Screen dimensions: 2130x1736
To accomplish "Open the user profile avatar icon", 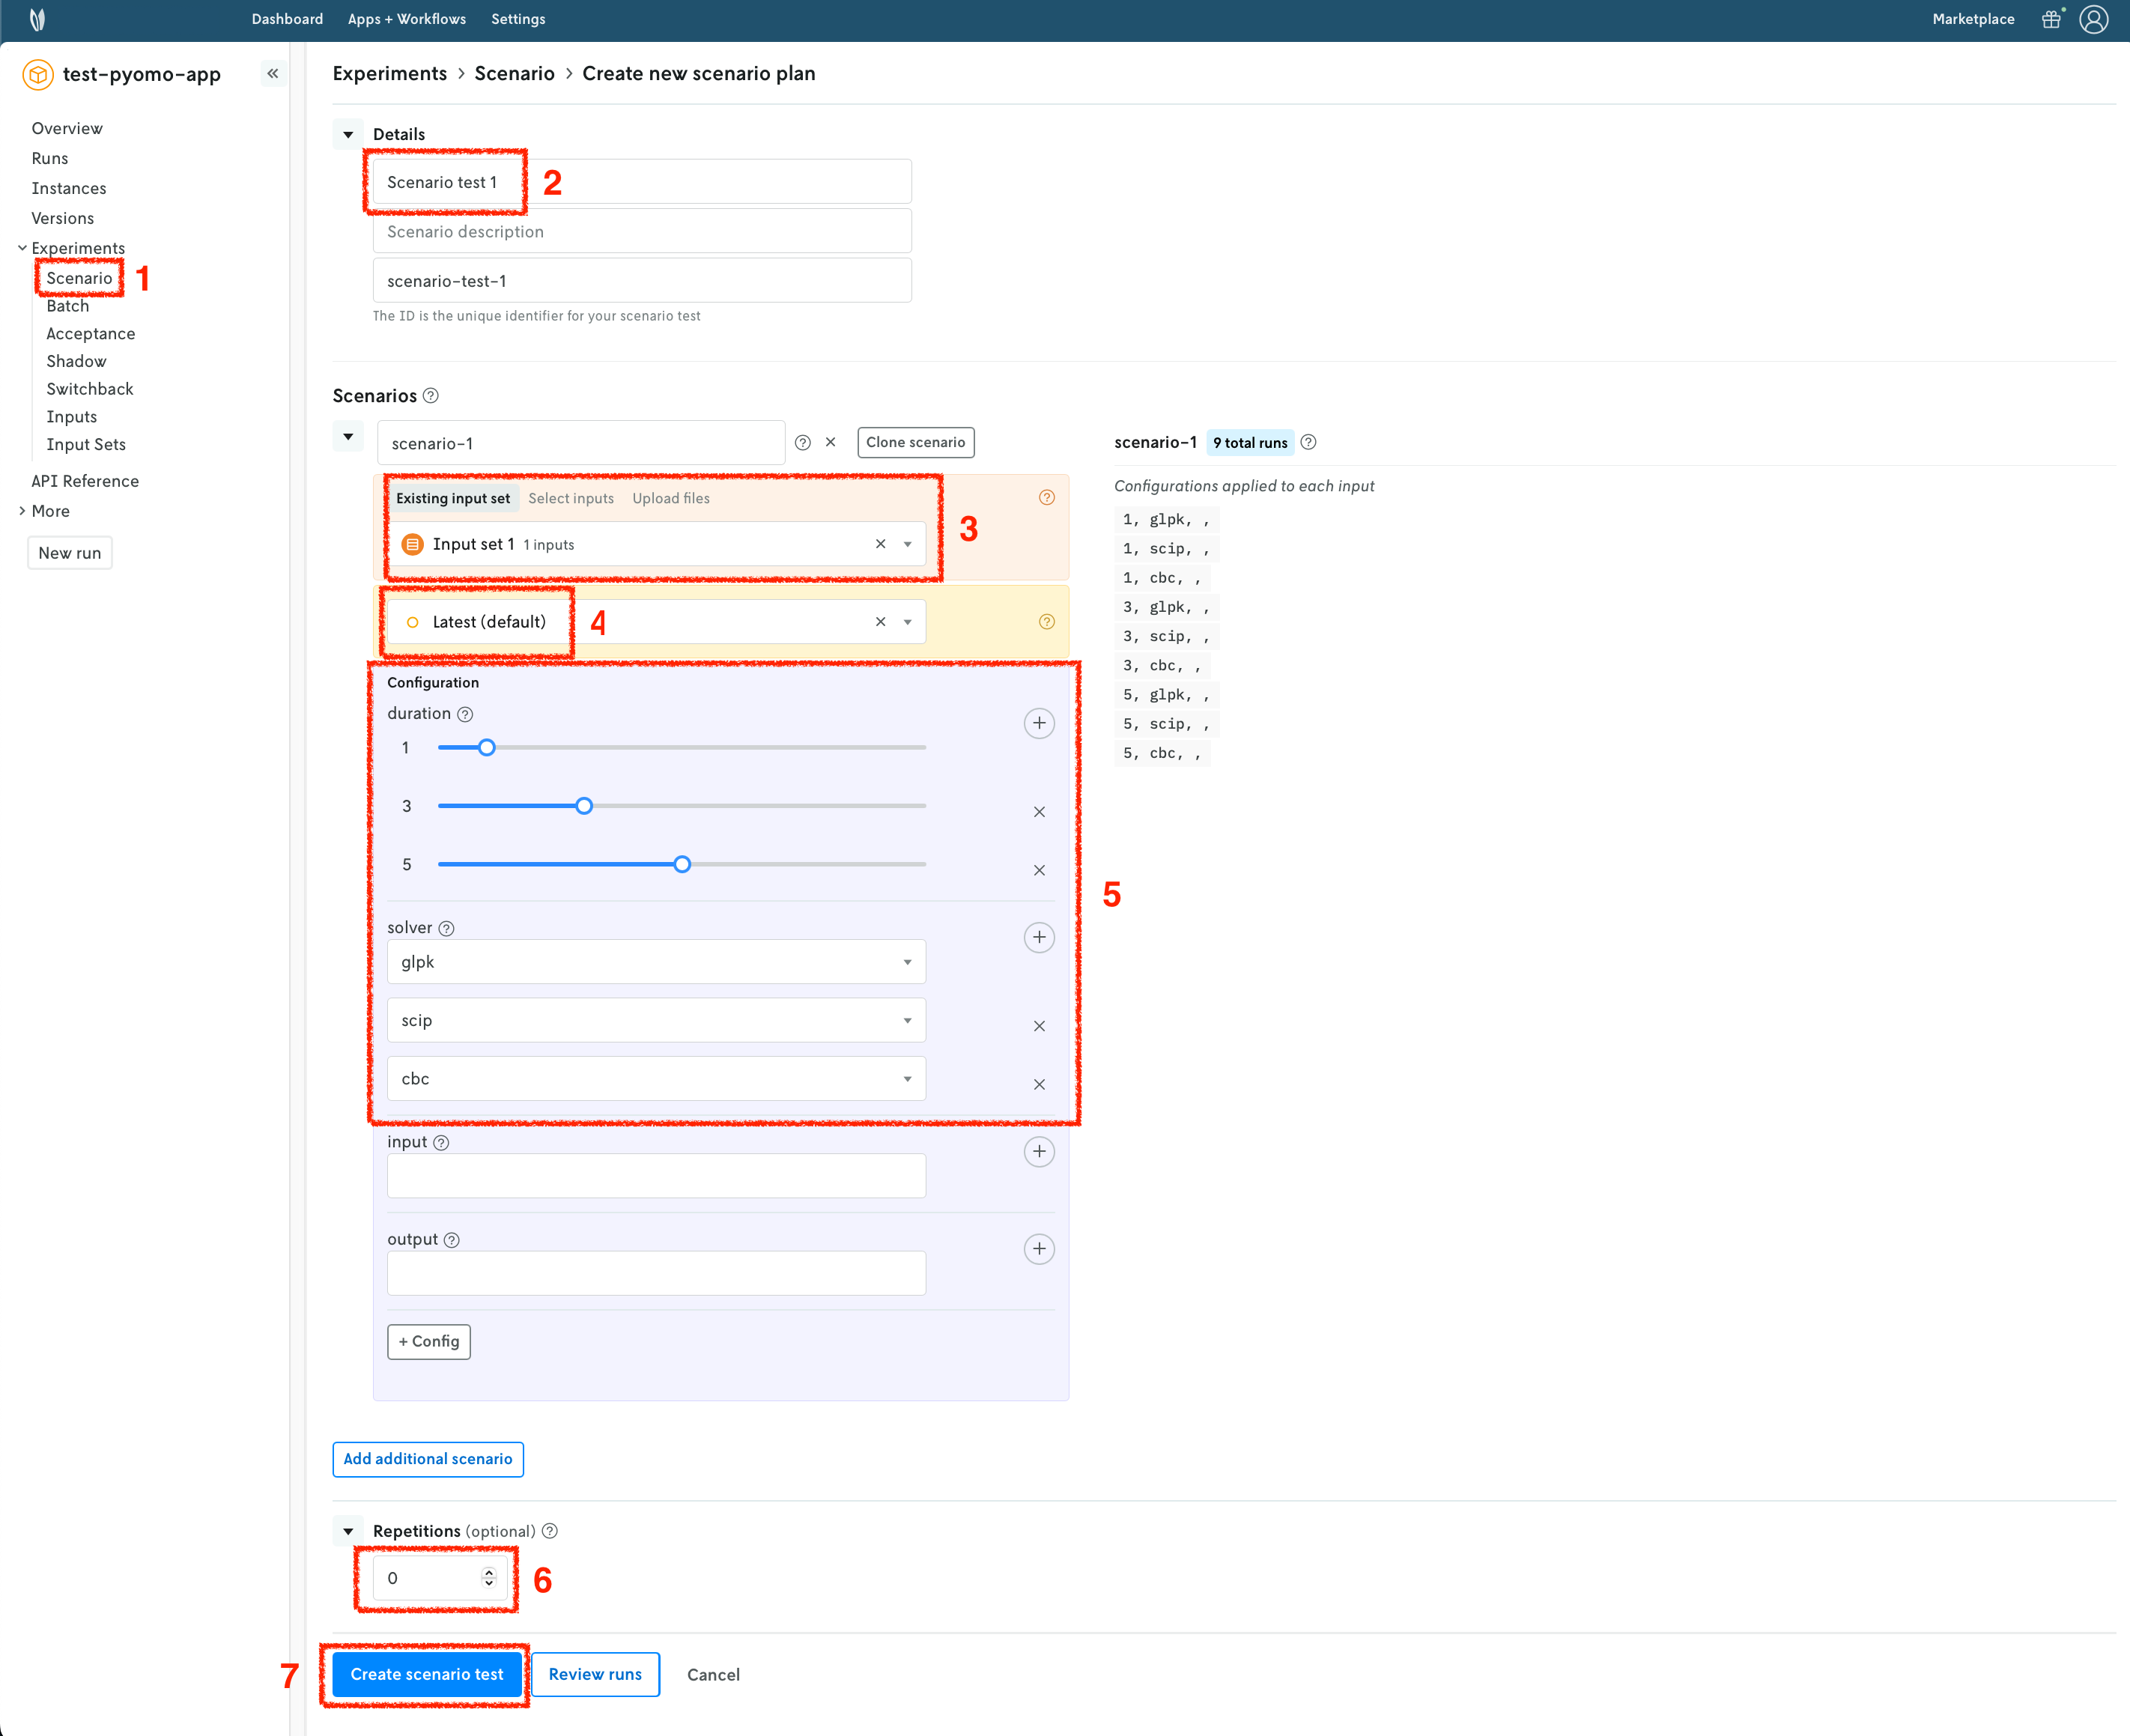I will [x=2093, y=19].
